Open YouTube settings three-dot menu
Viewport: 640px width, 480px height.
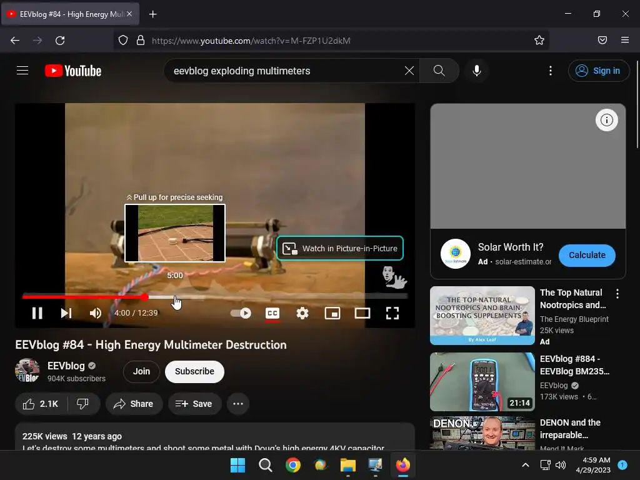550,71
